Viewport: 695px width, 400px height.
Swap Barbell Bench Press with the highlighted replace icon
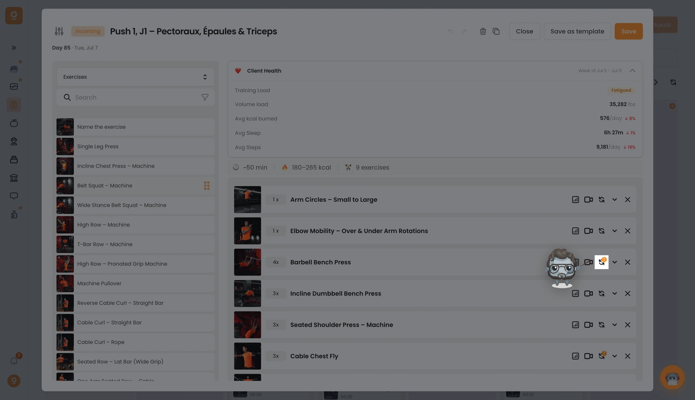pyautogui.click(x=602, y=262)
